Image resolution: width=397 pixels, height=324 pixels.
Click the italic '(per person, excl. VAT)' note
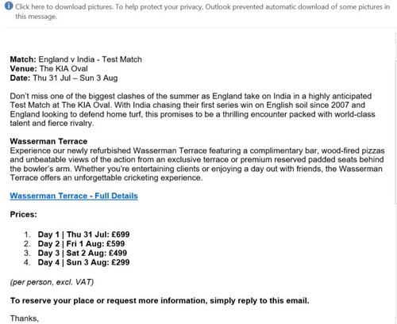[52, 282]
